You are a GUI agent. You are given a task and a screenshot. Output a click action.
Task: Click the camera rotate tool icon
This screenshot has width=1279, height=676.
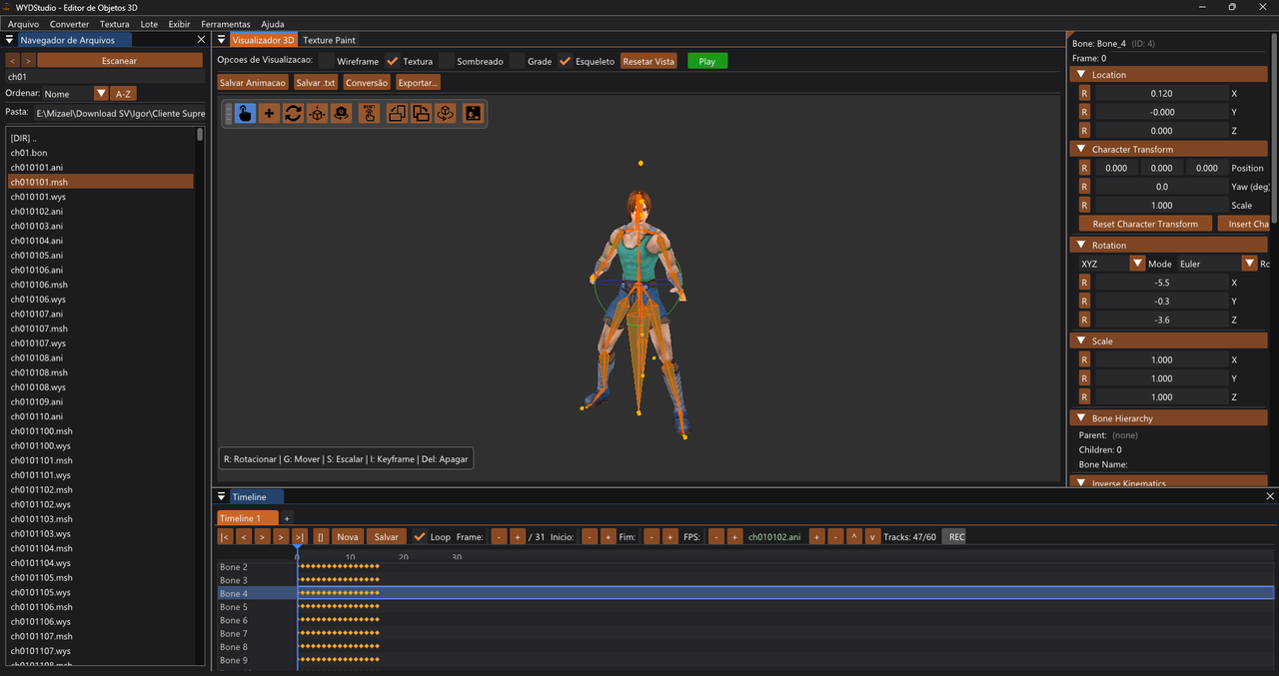click(342, 114)
